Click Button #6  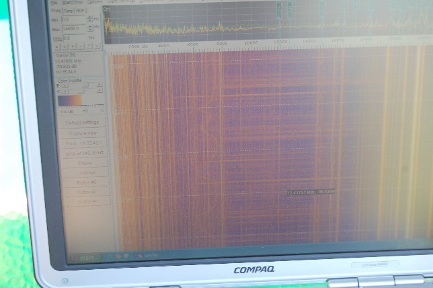coord(87,182)
